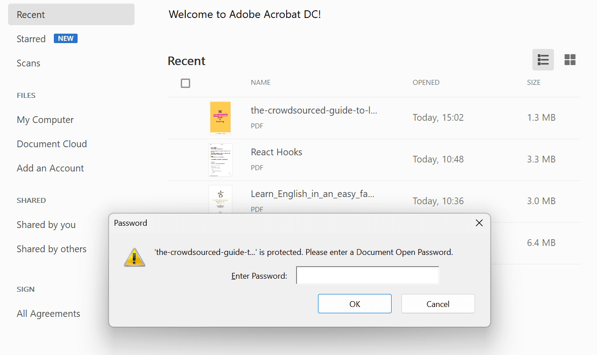597x355 pixels.
Task: Browse My Computer files
Action: tap(45, 120)
